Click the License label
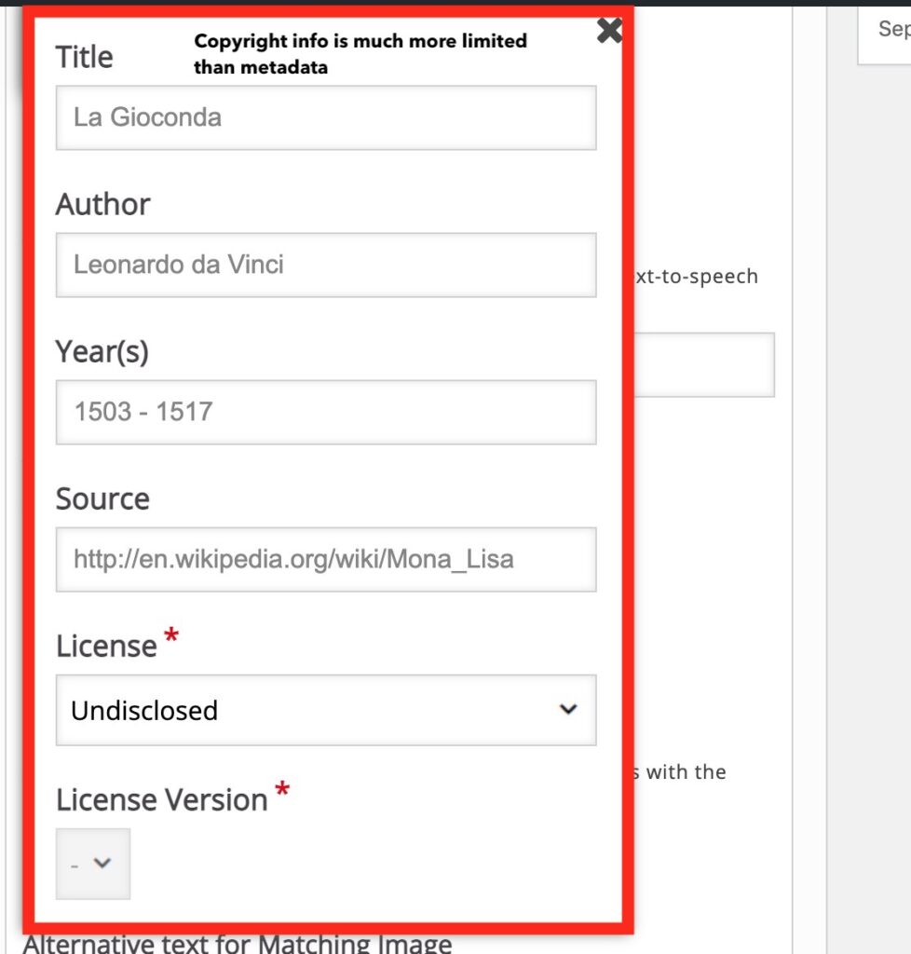Viewport: 911px width, 954px height. pyautogui.click(x=106, y=646)
